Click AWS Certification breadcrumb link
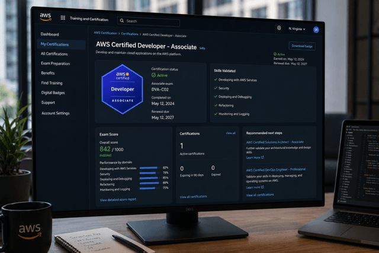The image size is (379, 253). coord(105,33)
